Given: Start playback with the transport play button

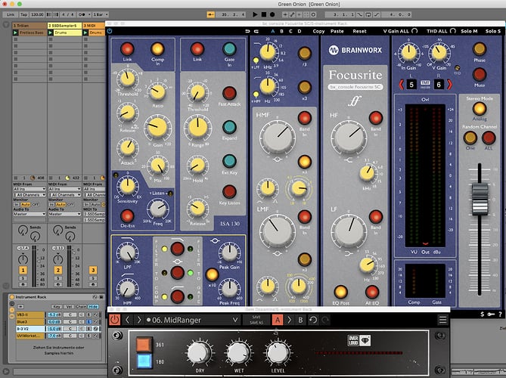Looking at the screenshot, I should [x=255, y=14].
